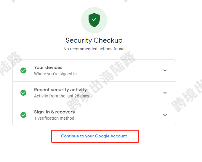The width and height of the screenshot is (202, 162).
Task: Open the Sign-in & recovery section title
Action: click(x=54, y=112)
